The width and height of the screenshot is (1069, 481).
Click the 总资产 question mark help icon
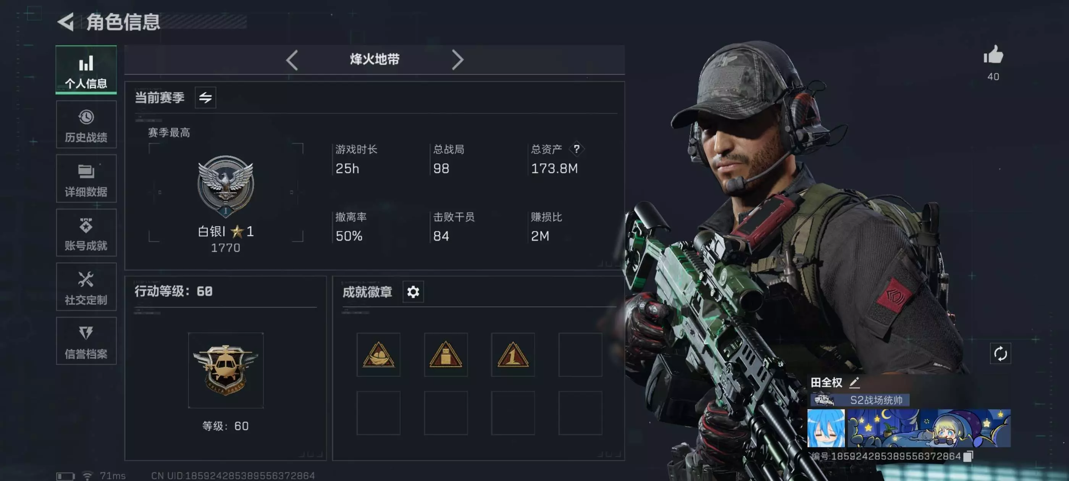(576, 148)
